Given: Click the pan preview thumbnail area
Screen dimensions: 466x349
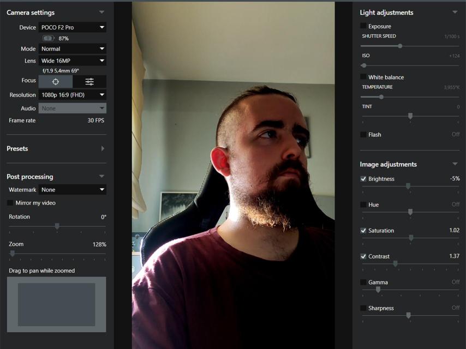Looking at the screenshot, I should pos(56,304).
